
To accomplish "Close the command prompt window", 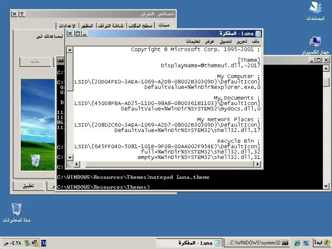I will [326, 60].
